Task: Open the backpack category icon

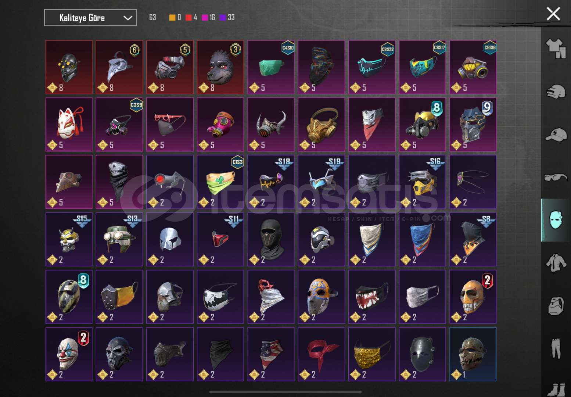Action: coord(556,306)
